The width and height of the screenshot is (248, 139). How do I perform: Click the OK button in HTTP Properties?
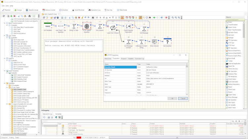172,98
